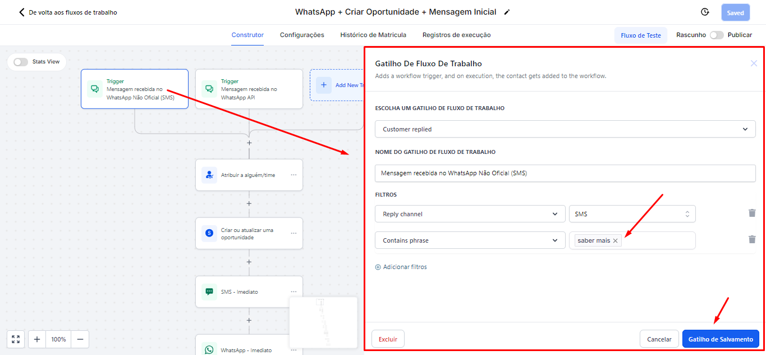
Task: Click the pencil icon to rename workflow
Action: click(507, 12)
